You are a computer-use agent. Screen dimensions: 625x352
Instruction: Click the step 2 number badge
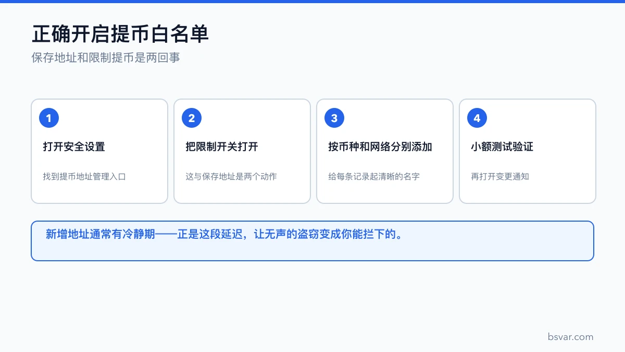tap(192, 118)
